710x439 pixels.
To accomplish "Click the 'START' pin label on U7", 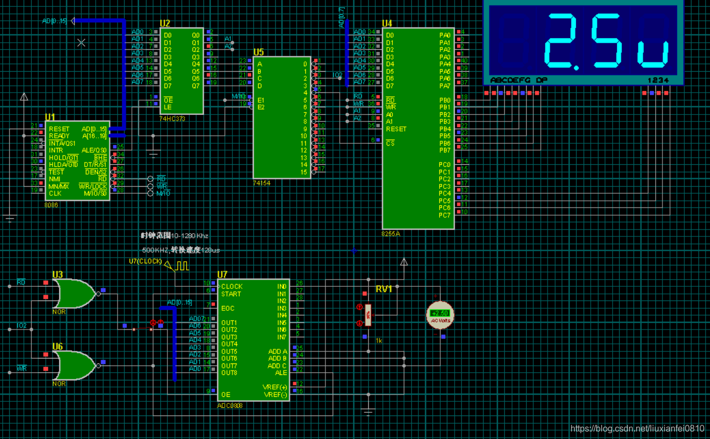I will tap(231, 294).
